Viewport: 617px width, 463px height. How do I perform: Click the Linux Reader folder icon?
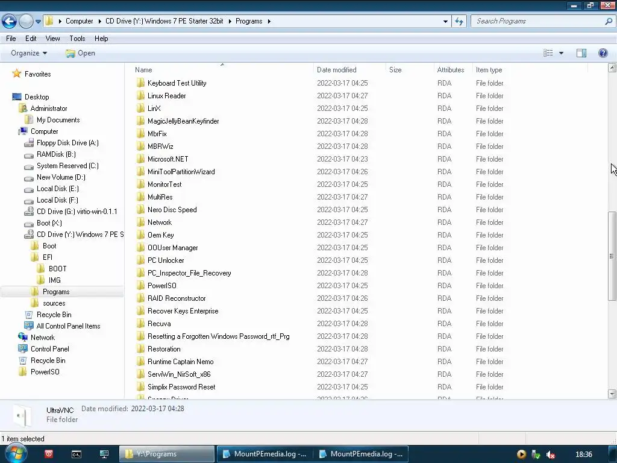click(140, 95)
